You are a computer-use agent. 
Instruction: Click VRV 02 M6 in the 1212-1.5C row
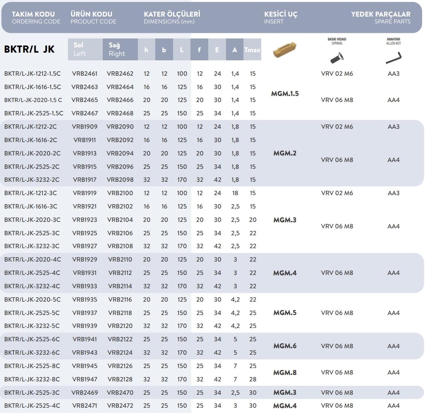click(x=337, y=74)
